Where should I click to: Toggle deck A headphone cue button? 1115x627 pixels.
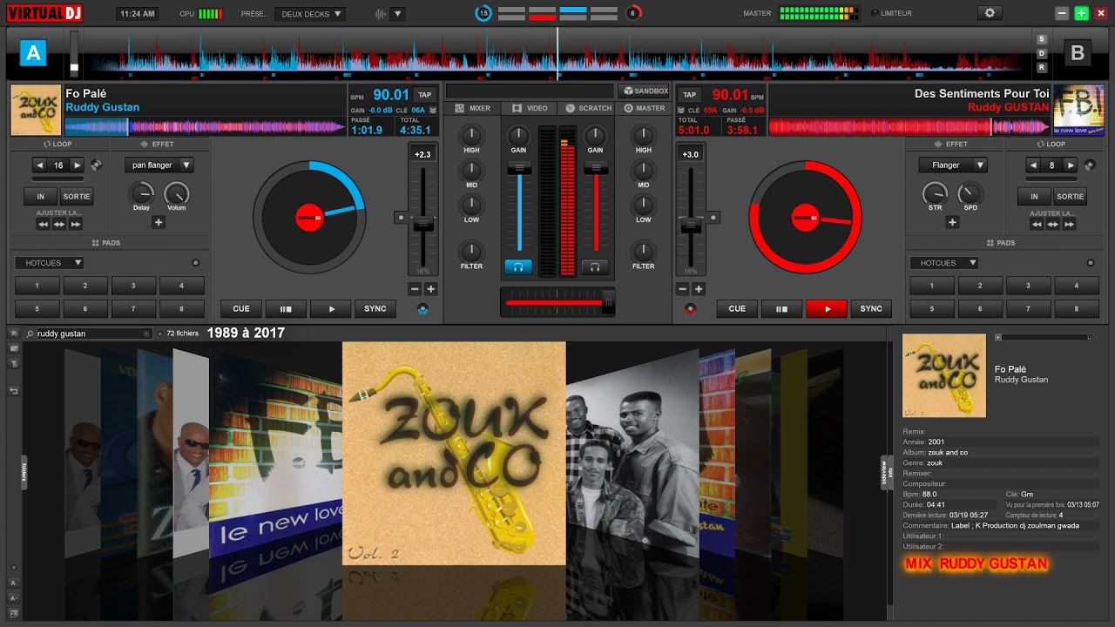[518, 267]
